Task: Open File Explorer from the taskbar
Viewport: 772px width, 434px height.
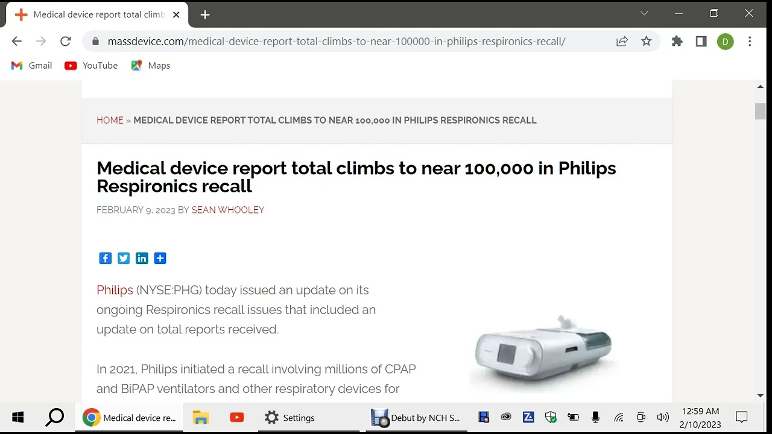Action: (200, 417)
